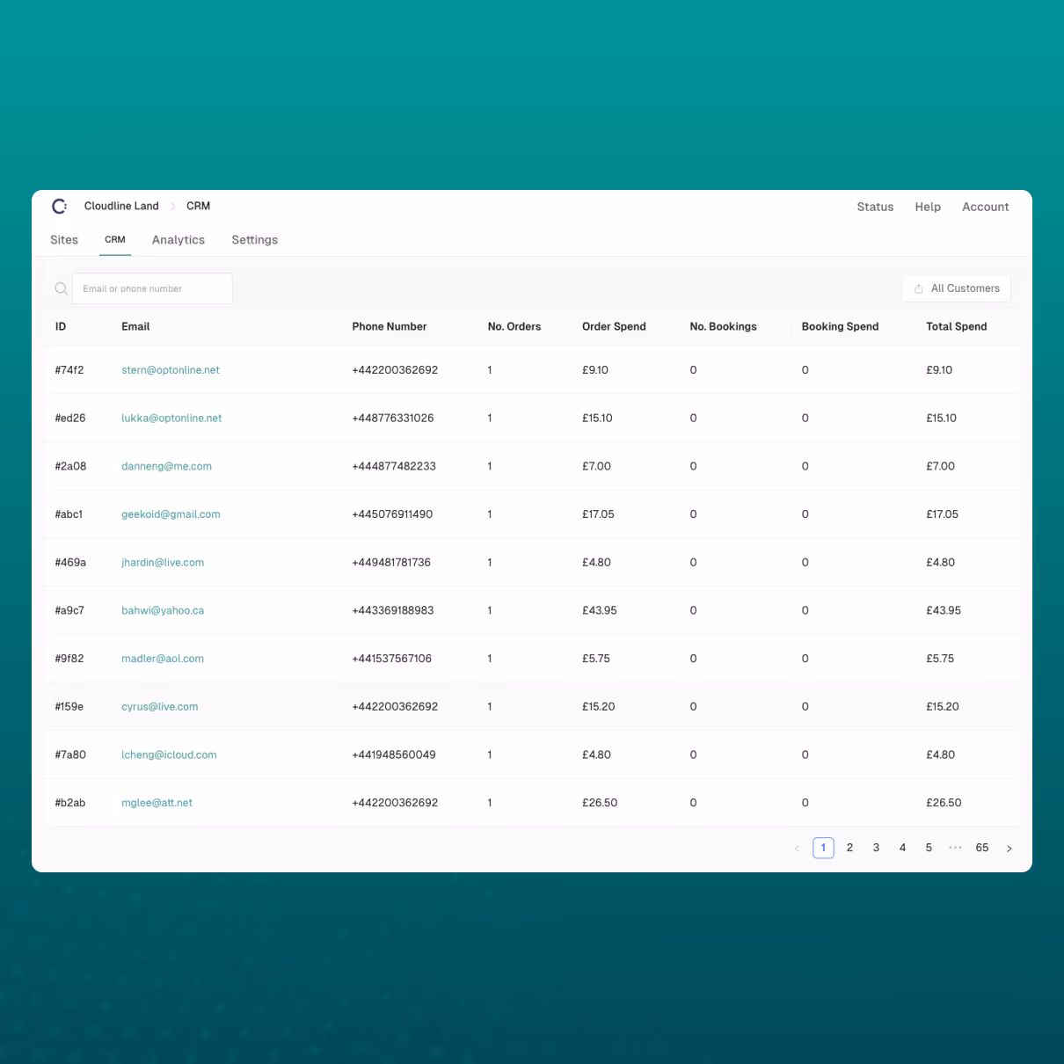Screen dimensions: 1064x1064
Task: Click phone number +441537567106
Action: point(392,659)
